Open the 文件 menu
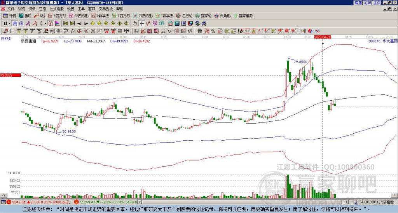Screen dimensions: 398x213 coord(11,9)
